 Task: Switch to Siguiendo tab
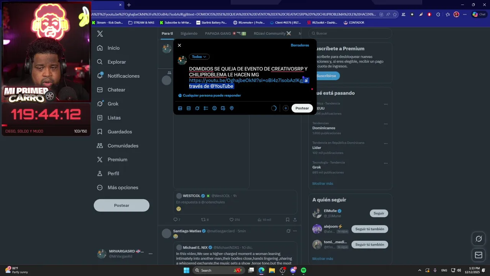189,33
